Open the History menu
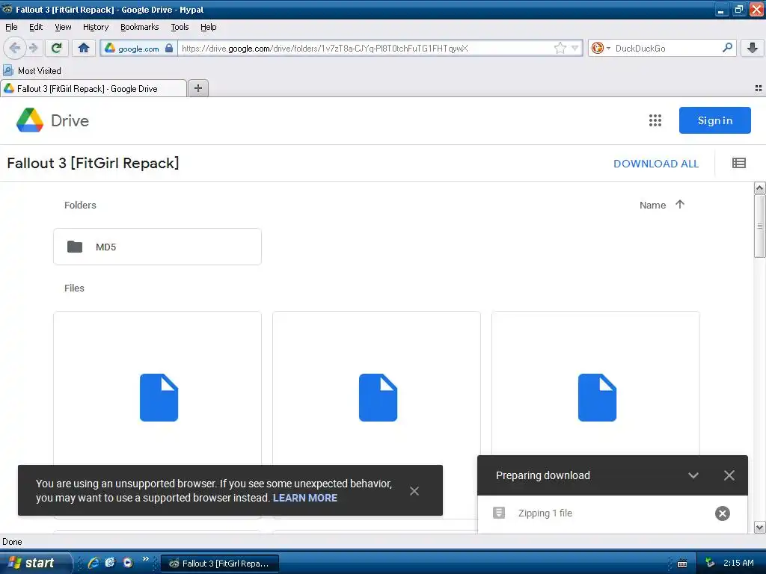The width and height of the screenshot is (766, 574). click(95, 27)
